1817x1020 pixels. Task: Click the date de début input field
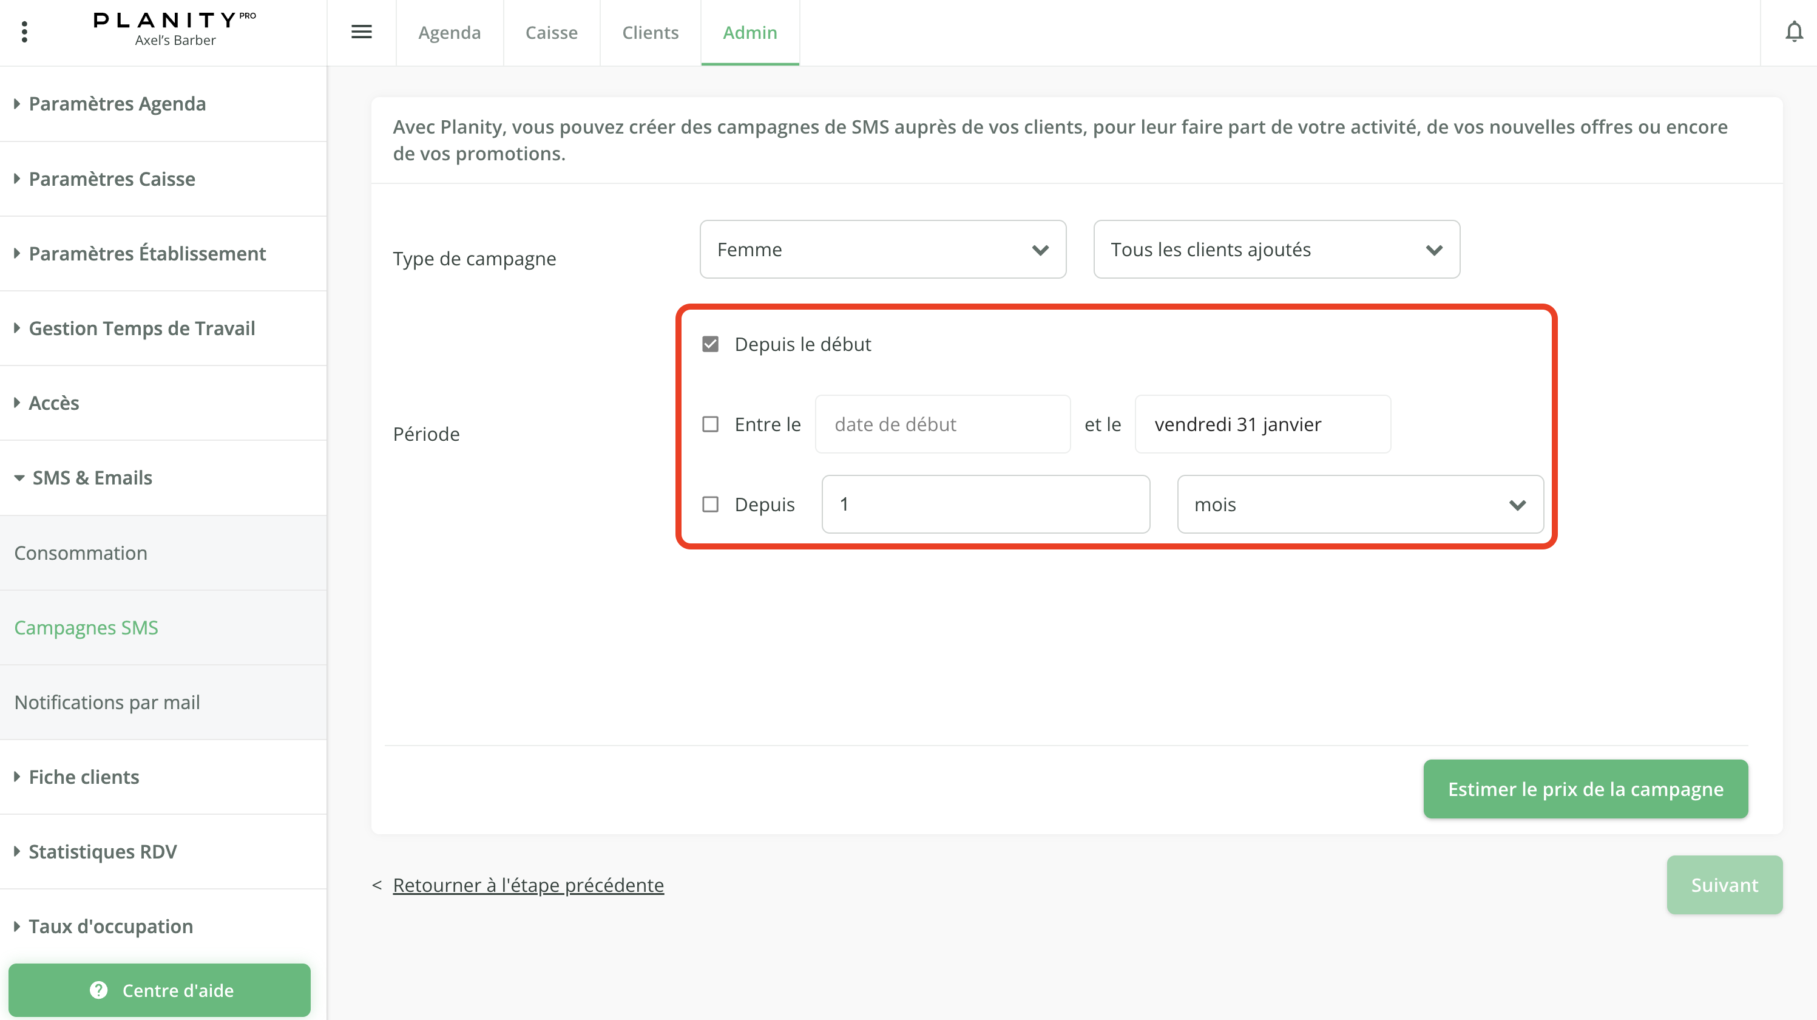(x=942, y=424)
